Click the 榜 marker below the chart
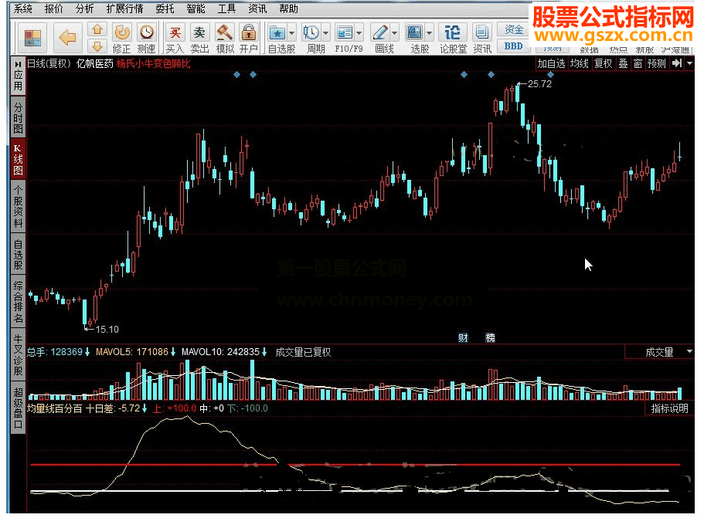 (x=490, y=337)
